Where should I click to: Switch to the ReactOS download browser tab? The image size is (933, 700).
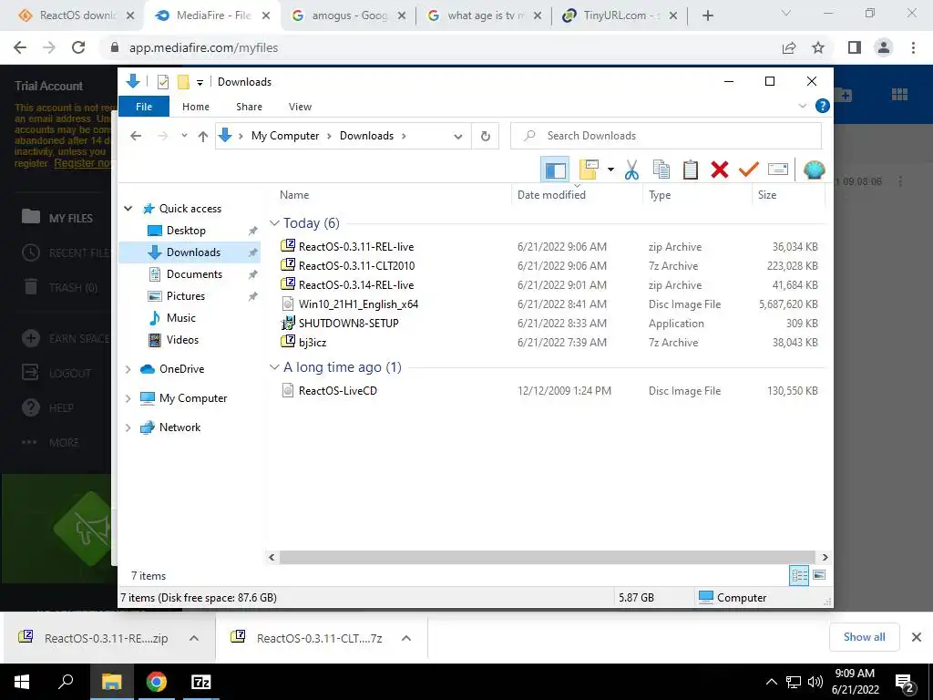click(x=77, y=15)
